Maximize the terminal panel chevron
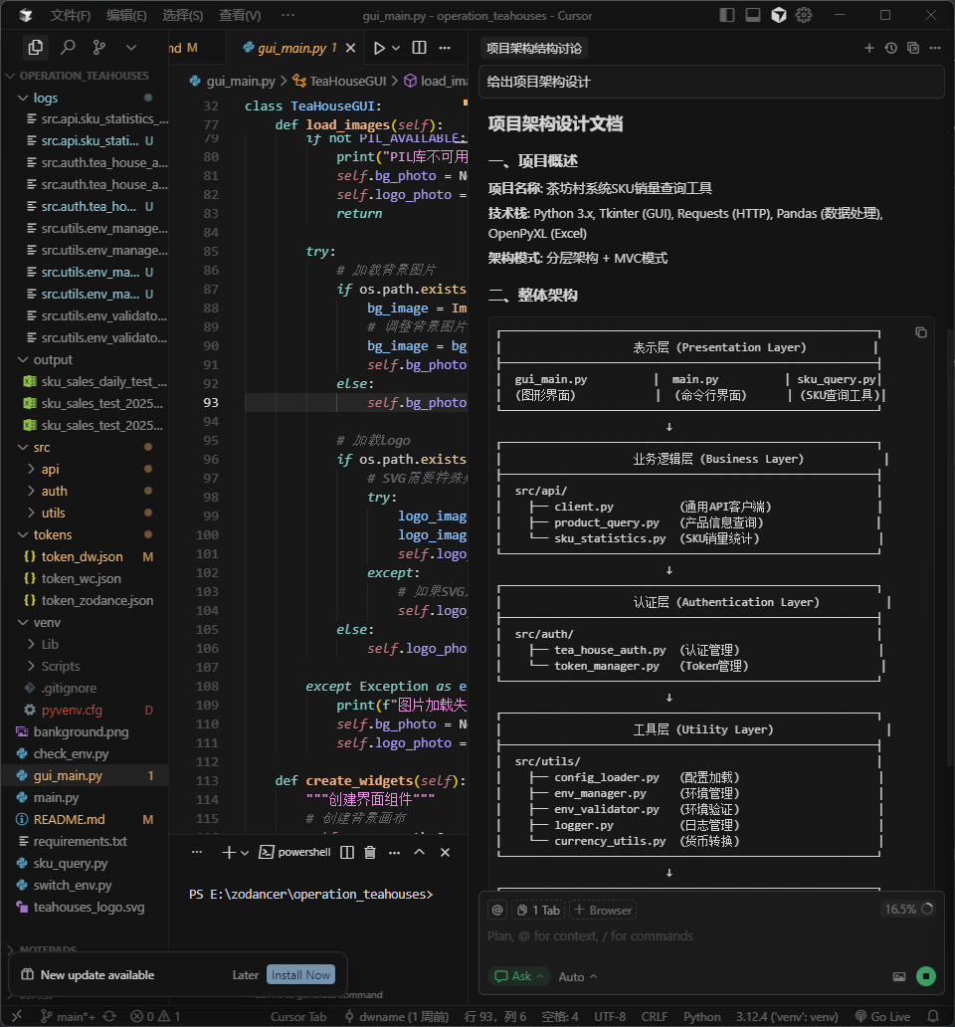Screen dimensions: 955x1027 pos(419,852)
